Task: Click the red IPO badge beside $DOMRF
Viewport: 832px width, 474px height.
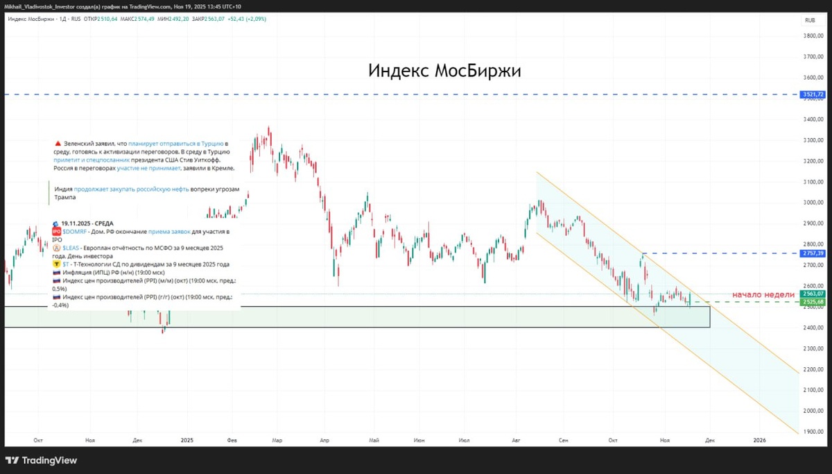Action: pos(57,231)
